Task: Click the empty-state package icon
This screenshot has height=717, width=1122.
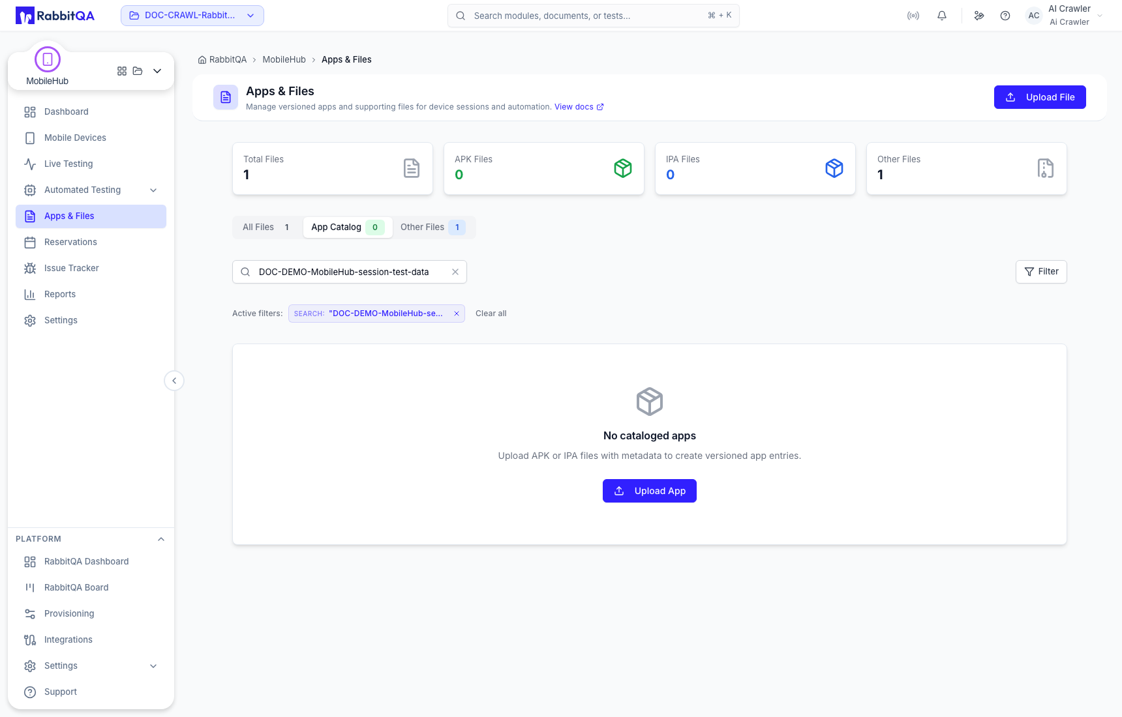Action: tap(650, 402)
